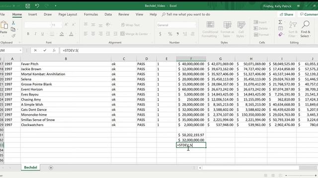Click the Percent Style icon
The height and width of the screenshot is (178, 318).
[170, 34]
